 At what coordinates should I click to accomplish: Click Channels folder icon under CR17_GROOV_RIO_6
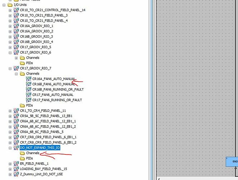pos(22,58)
